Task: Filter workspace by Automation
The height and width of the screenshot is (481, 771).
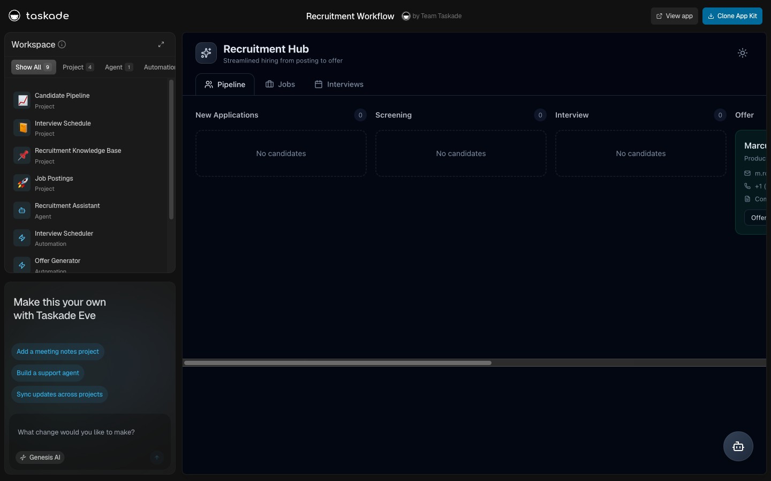Action: (x=159, y=67)
